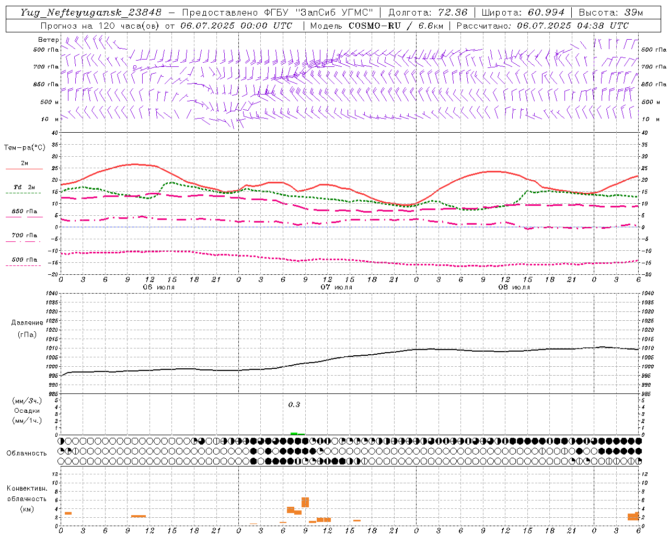Click the (мм/3ч.) precipitation unit label
Viewport: 669px width, 535px height.
click(x=27, y=401)
